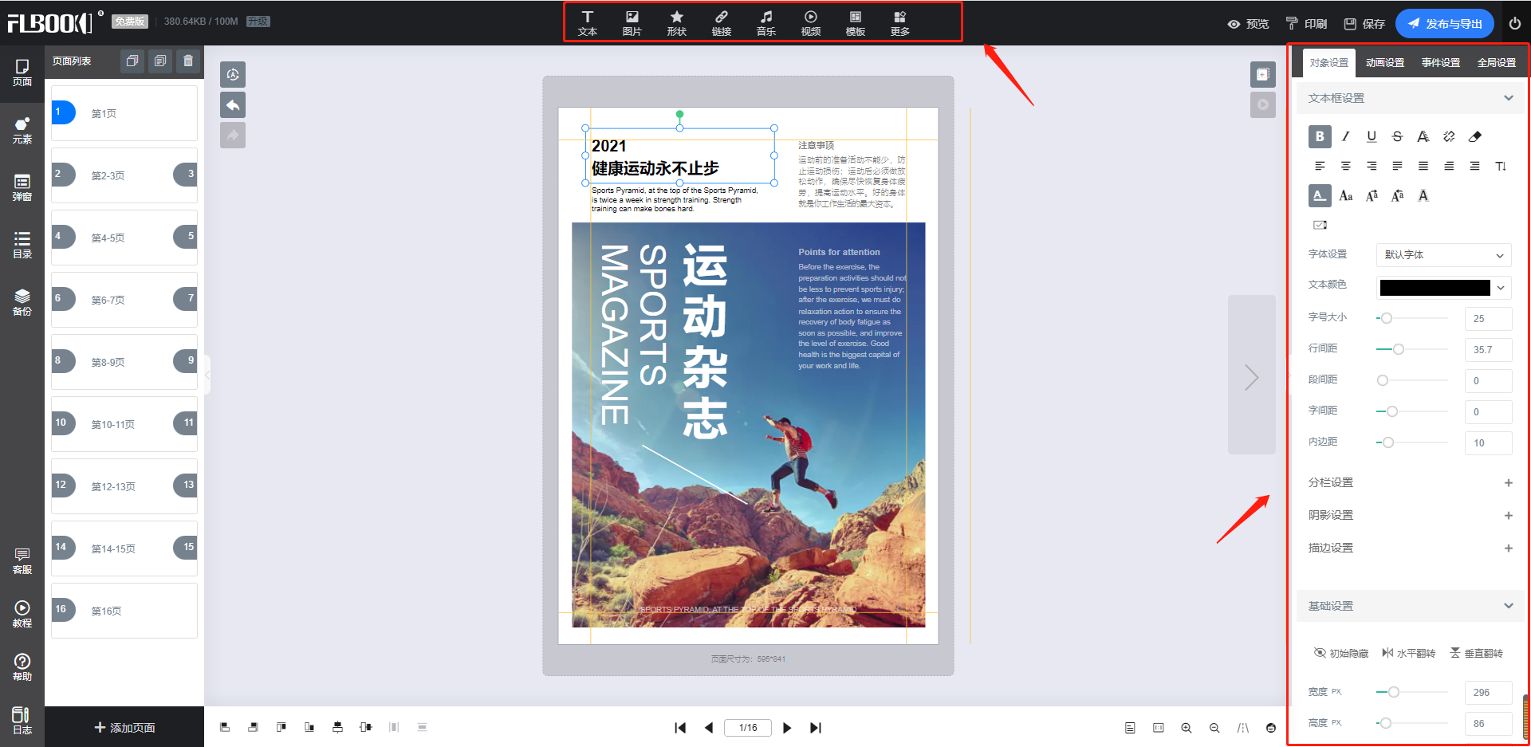Collapse the 文本框设置 section
1531x747 pixels.
(1509, 98)
